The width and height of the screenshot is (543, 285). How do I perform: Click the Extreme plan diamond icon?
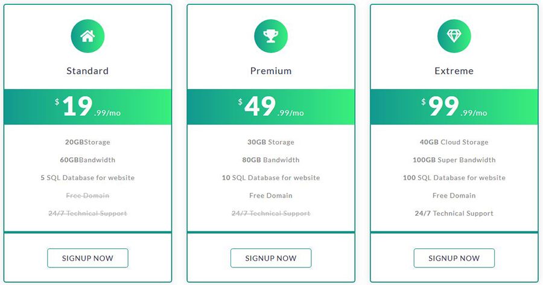[x=454, y=36]
